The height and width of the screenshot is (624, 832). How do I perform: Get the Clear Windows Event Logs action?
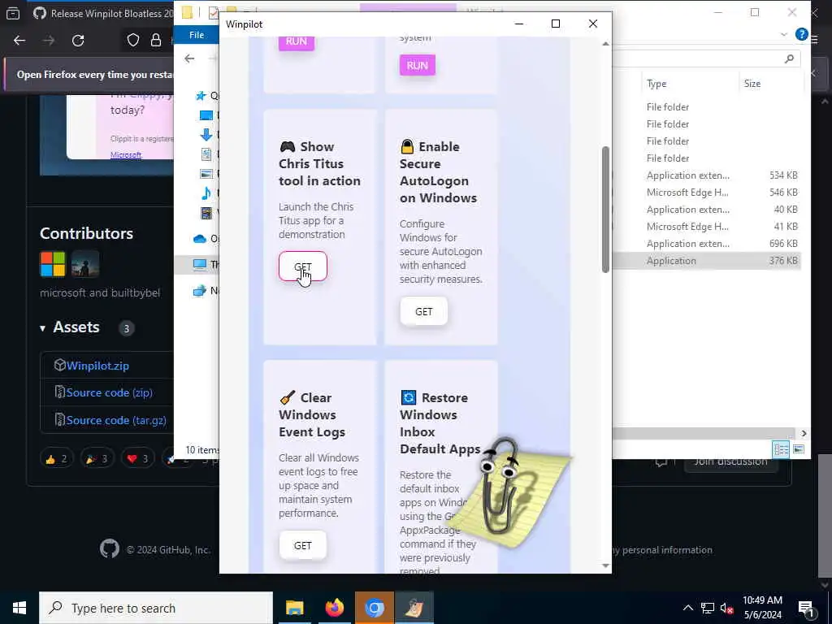pyautogui.click(x=302, y=545)
